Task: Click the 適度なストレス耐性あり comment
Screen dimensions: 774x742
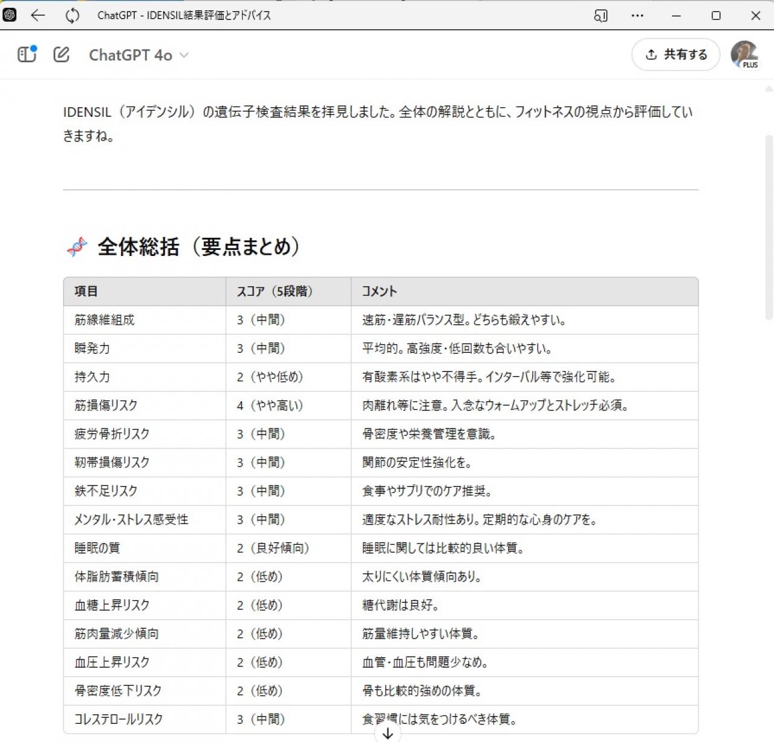Action: pyautogui.click(x=480, y=519)
